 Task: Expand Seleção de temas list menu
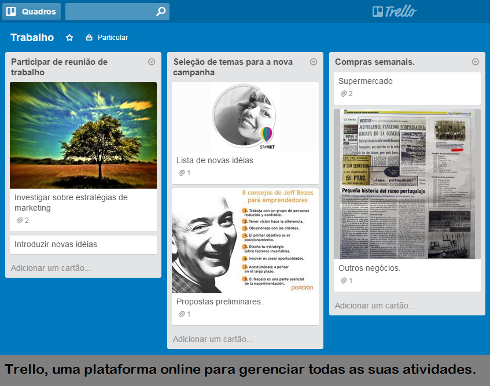click(x=314, y=62)
